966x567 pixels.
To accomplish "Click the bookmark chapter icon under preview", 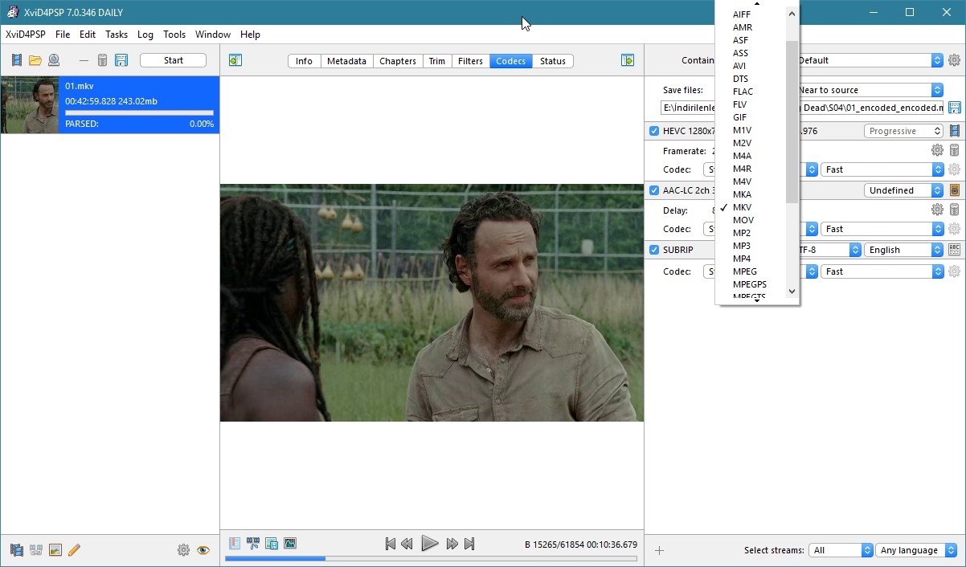I will tap(235, 544).
